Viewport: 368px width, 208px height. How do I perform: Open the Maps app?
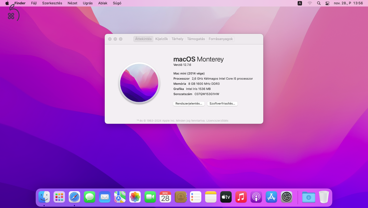click(120, 197)
